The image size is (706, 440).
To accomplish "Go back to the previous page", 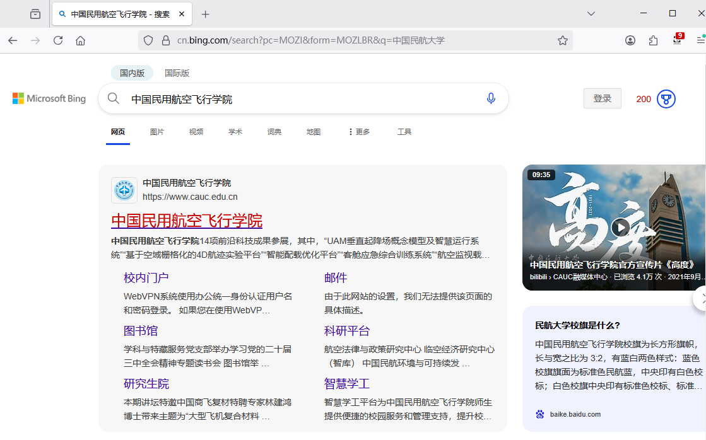I will (x=13, y=40).
